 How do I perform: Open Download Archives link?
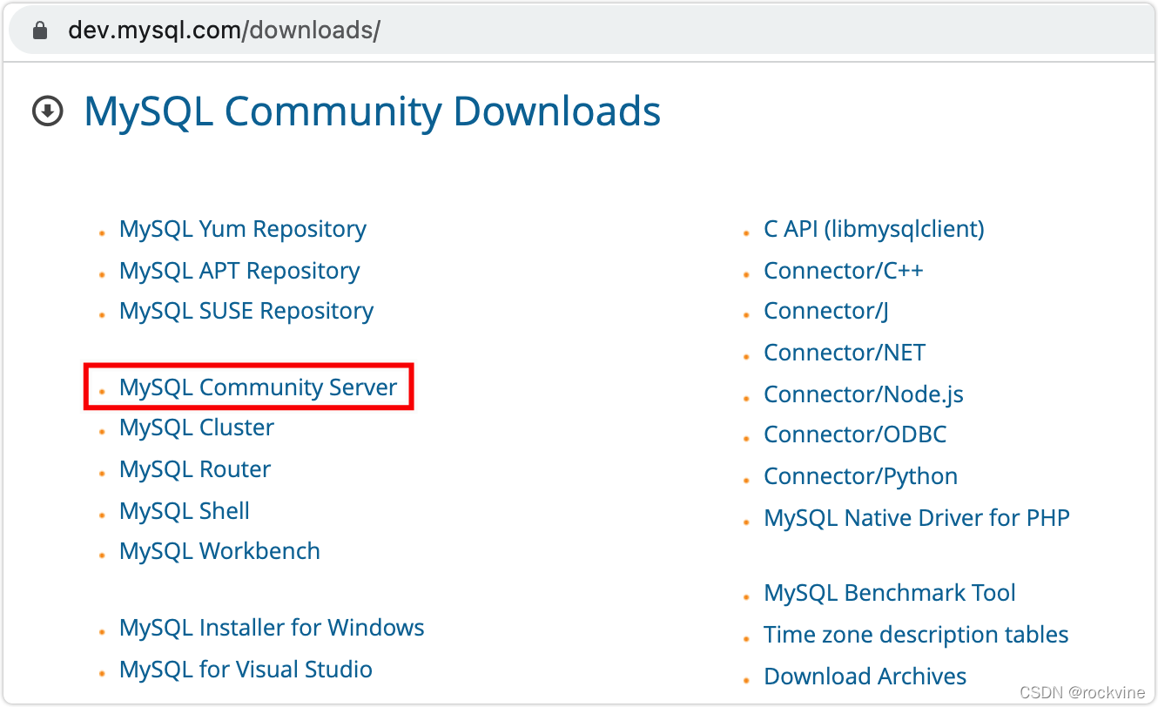(x=865, y=677)
